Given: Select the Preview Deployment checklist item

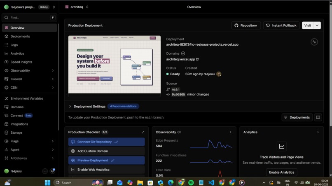Looking at the screenshot, I should (107, 160).
